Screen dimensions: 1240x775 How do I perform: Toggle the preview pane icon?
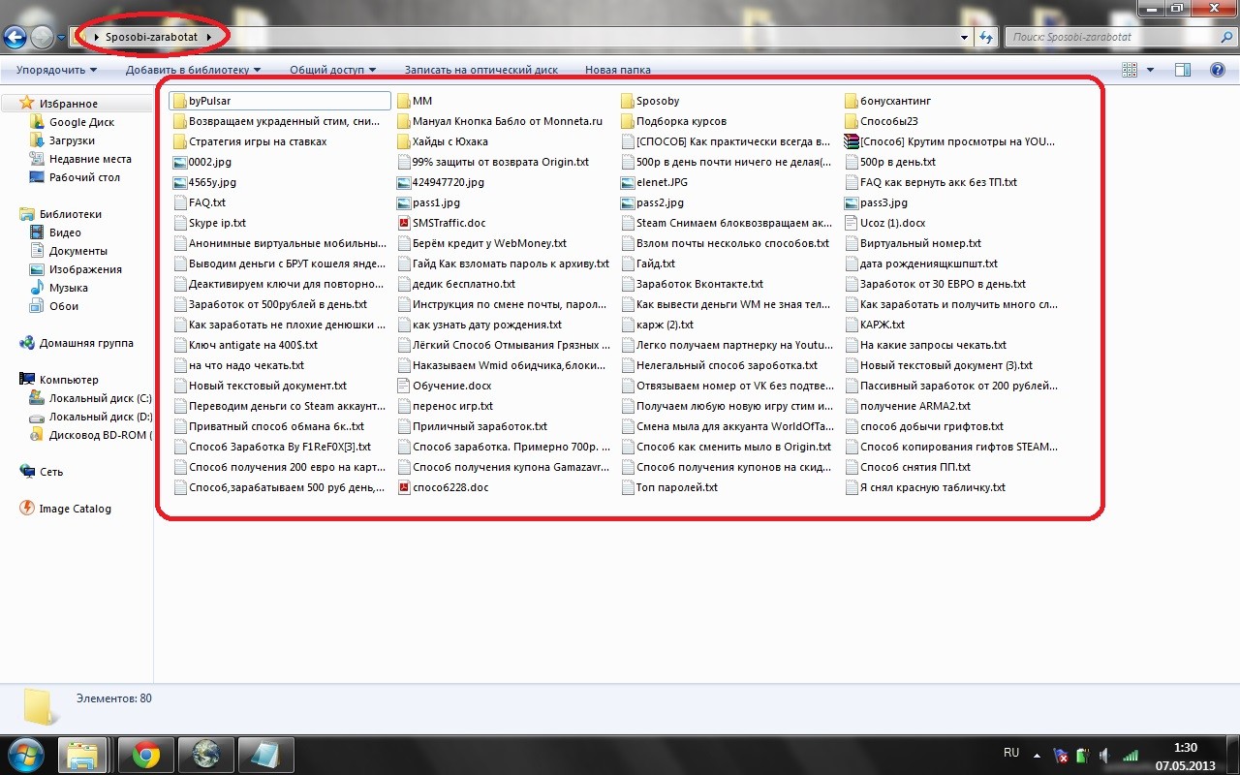(1182, 70)
